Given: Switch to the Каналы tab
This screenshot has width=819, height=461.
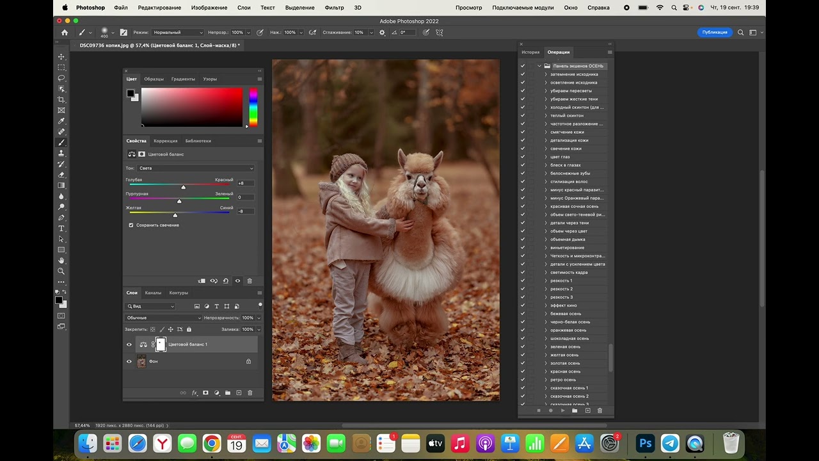Looking at the screenshot, I should 153,293.
